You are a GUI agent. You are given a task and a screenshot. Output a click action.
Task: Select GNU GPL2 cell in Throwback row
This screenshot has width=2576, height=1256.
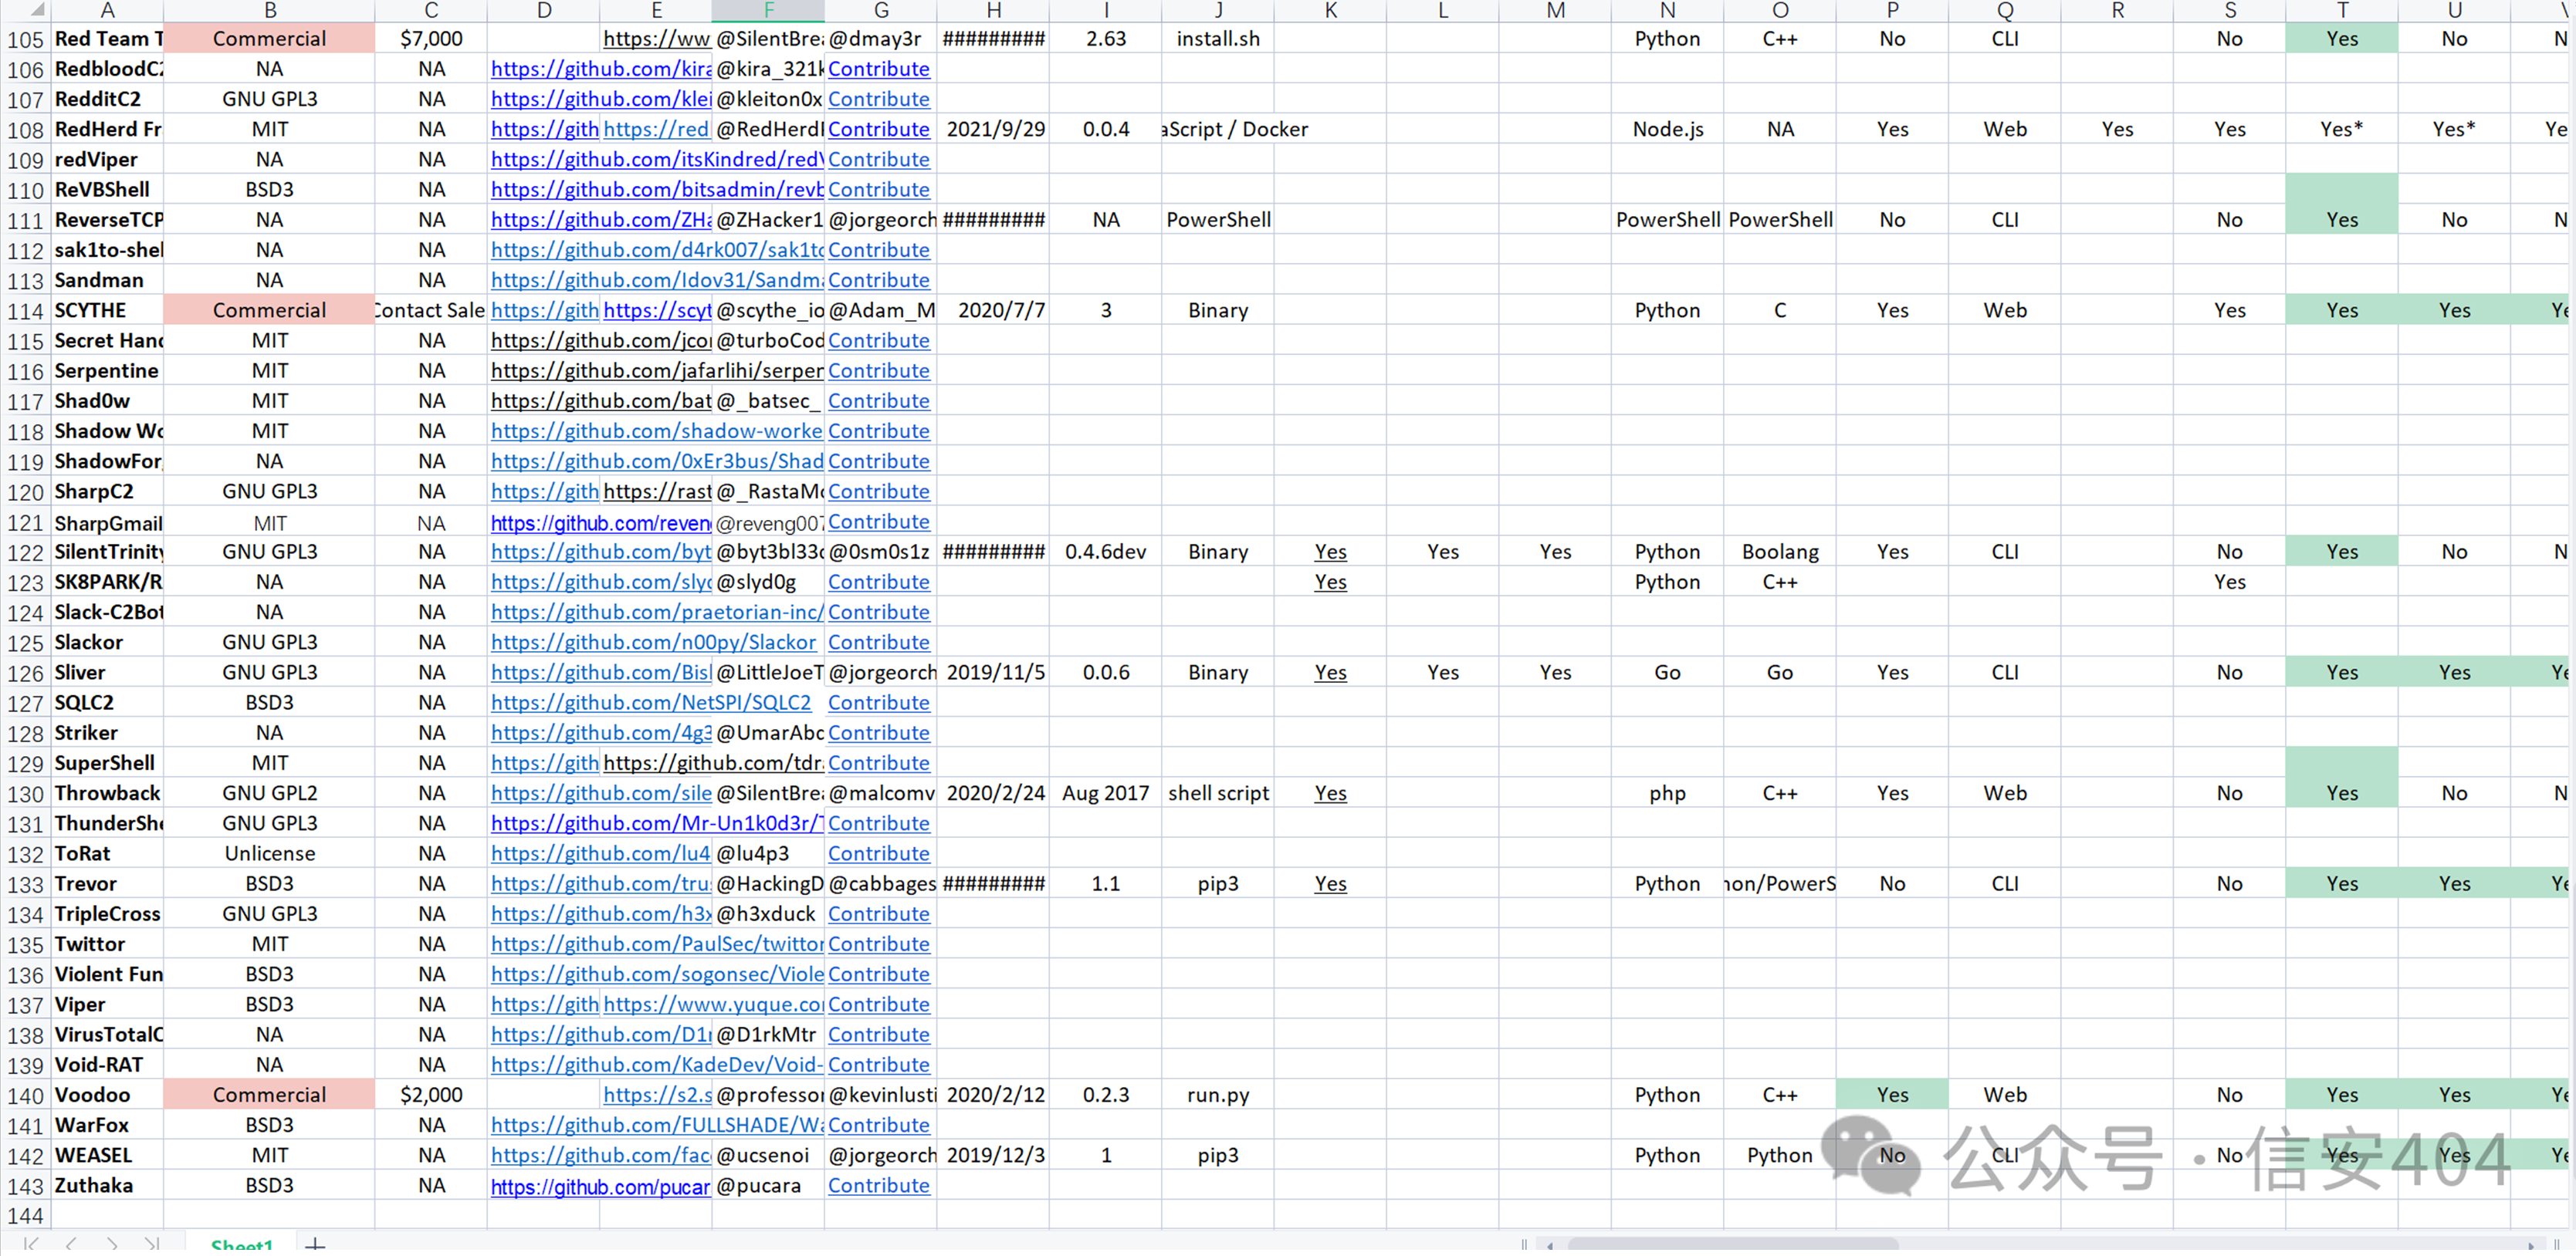[270, 793]
